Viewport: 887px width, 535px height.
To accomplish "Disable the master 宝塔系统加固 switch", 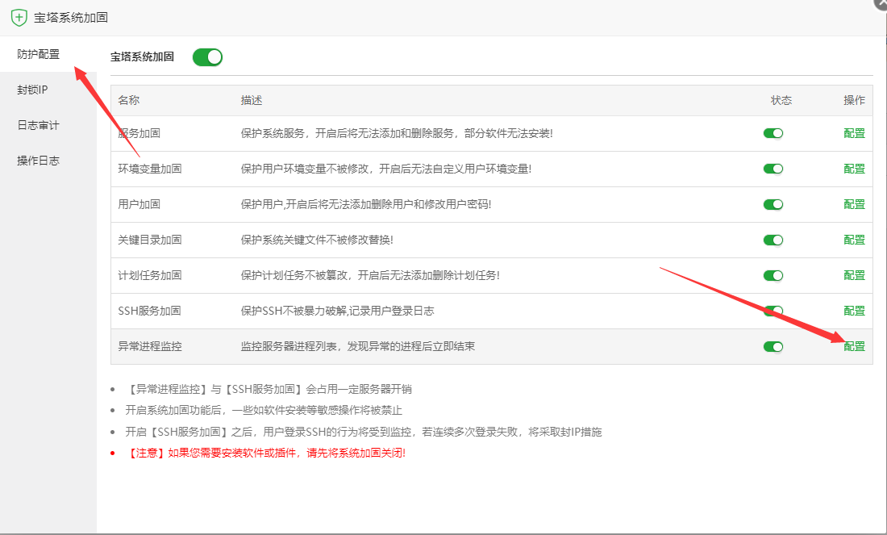I will click(x=207, y=56).
